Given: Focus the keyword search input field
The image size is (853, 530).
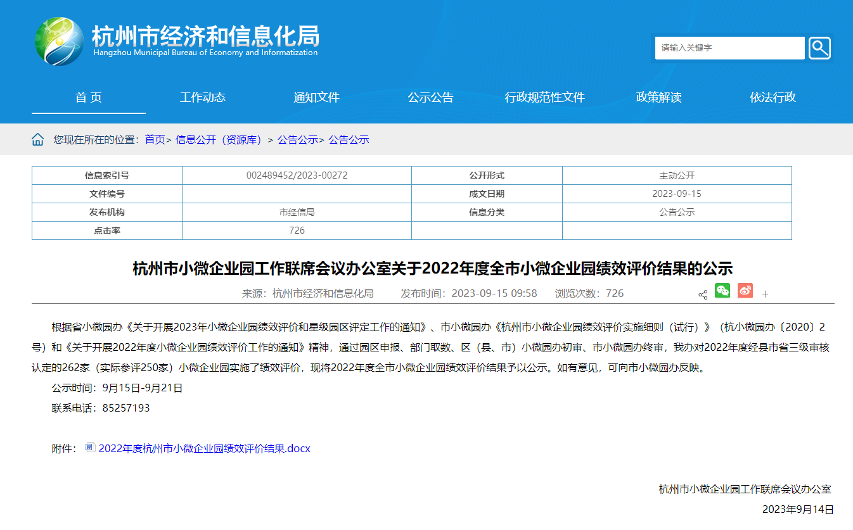Looking at the screenshot, I should (729, 48).
